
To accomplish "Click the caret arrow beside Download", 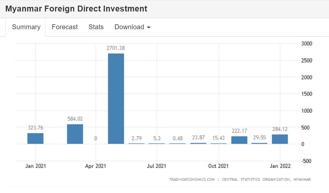I will 149,28.
